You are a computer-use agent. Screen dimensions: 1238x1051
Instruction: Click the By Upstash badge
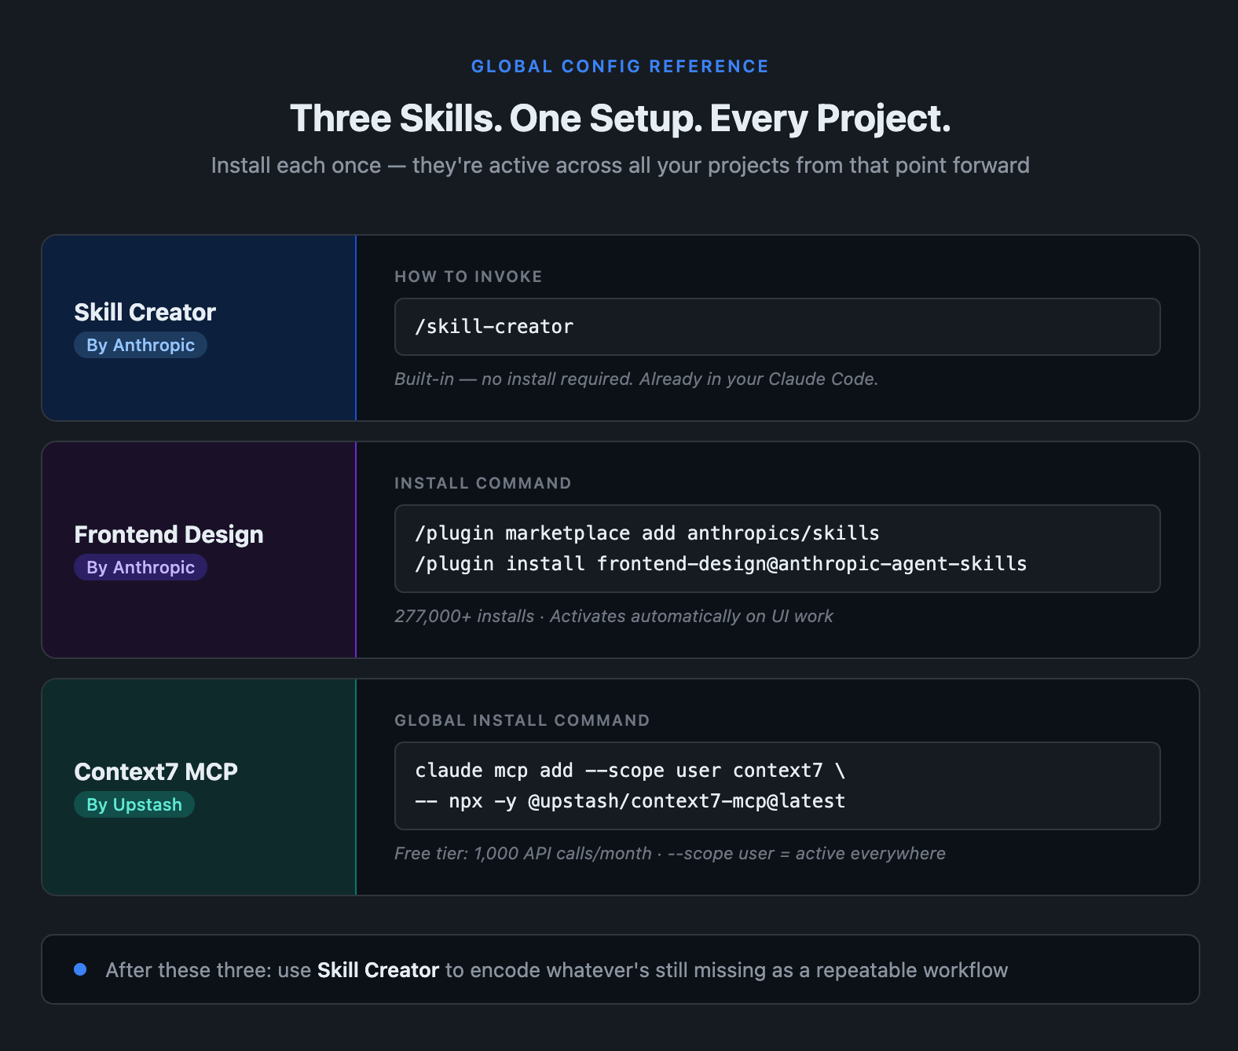(134, 804)
